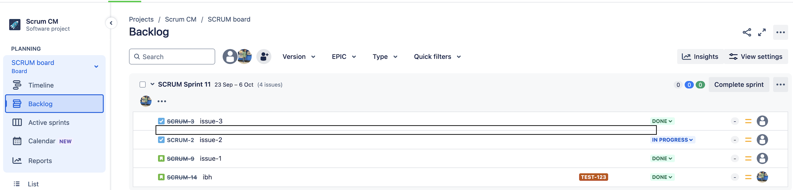This screenshot has width=793, height=190.
Task: Open the Scrum CM breadcrumb link
Action: coord(180,19)
